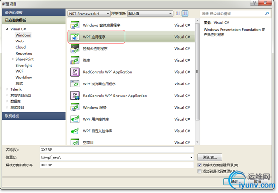This screenshot has width=278, height=193.
Task: Select the 'Windows 服务' row text
Action: coord(95,108)
